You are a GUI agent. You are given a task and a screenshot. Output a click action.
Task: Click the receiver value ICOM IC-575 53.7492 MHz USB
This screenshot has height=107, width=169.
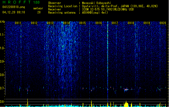click(108, 9)
